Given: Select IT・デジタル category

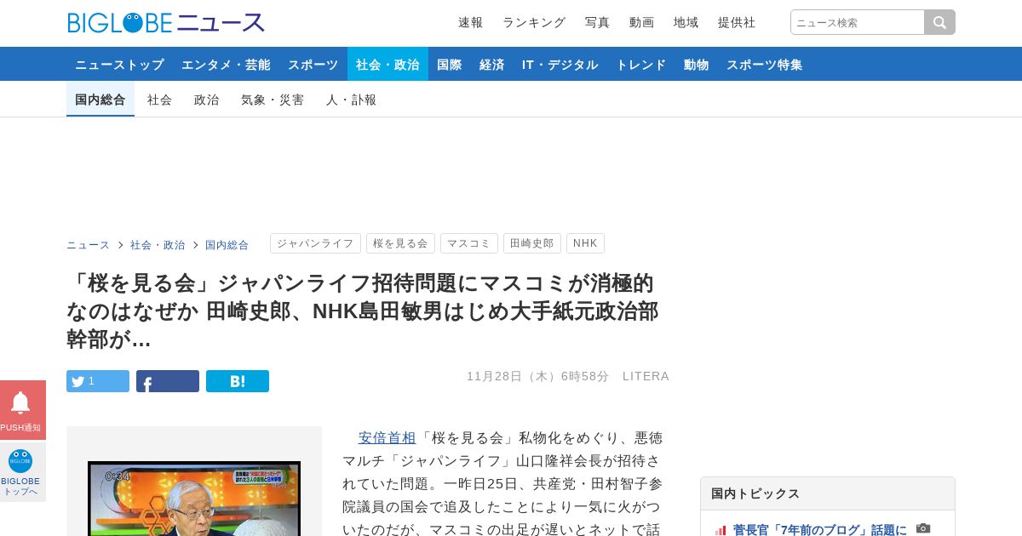Looking at the screenshot, I should (560, 64).
